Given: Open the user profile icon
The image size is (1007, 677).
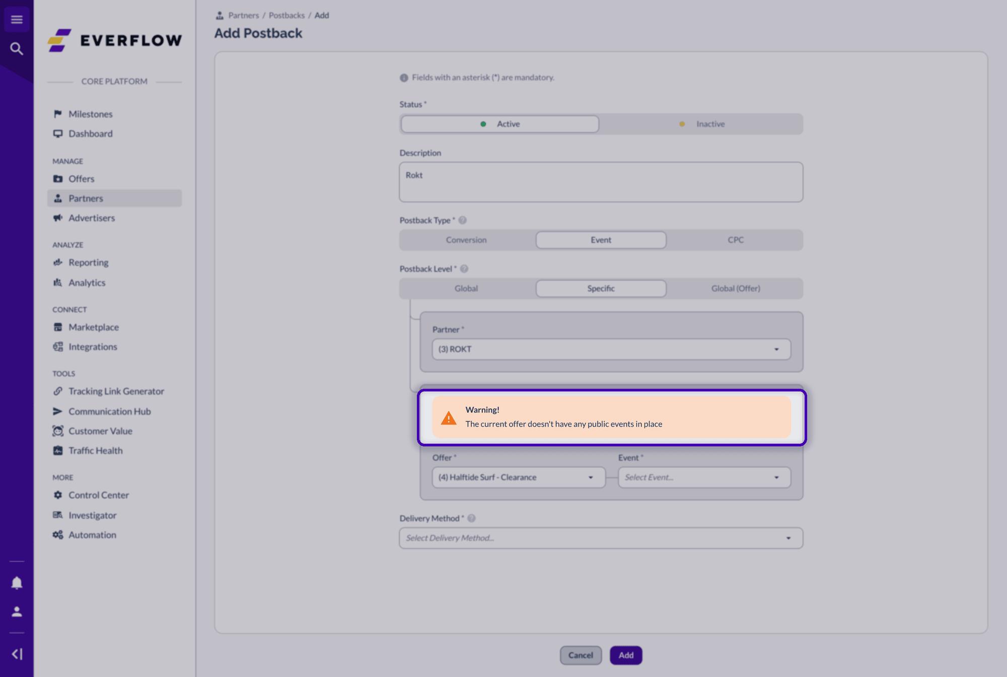Looking at the screenshot, I should click(17, 612).
